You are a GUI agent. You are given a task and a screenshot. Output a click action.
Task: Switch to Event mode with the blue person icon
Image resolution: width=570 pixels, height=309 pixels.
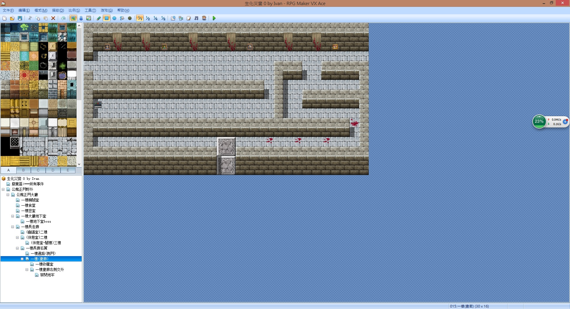(x=81, y=18)
